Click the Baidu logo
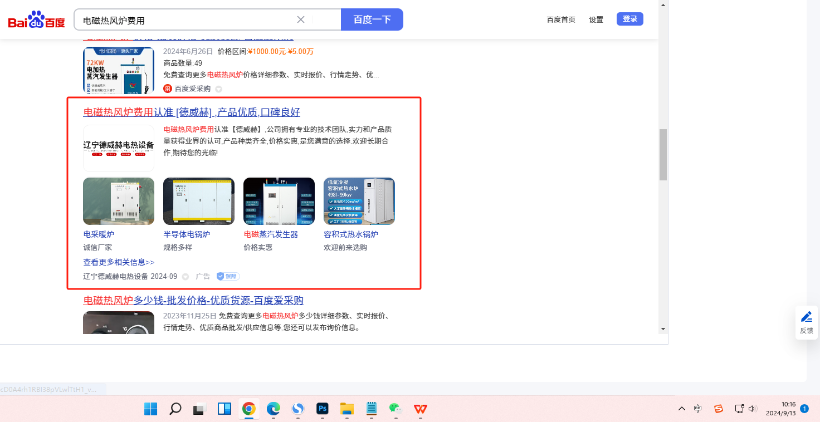 click(37, 20)
